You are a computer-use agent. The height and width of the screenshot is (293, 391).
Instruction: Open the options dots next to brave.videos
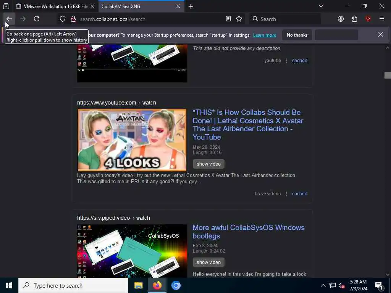pyautogui.click(x=286, y=194)
